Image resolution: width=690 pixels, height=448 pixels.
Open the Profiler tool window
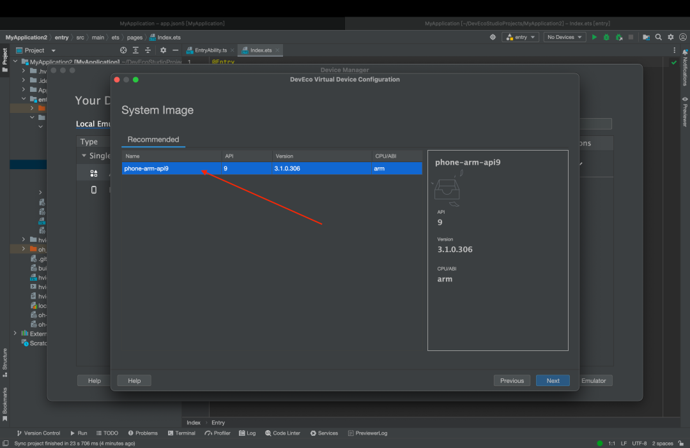(217, 433)
